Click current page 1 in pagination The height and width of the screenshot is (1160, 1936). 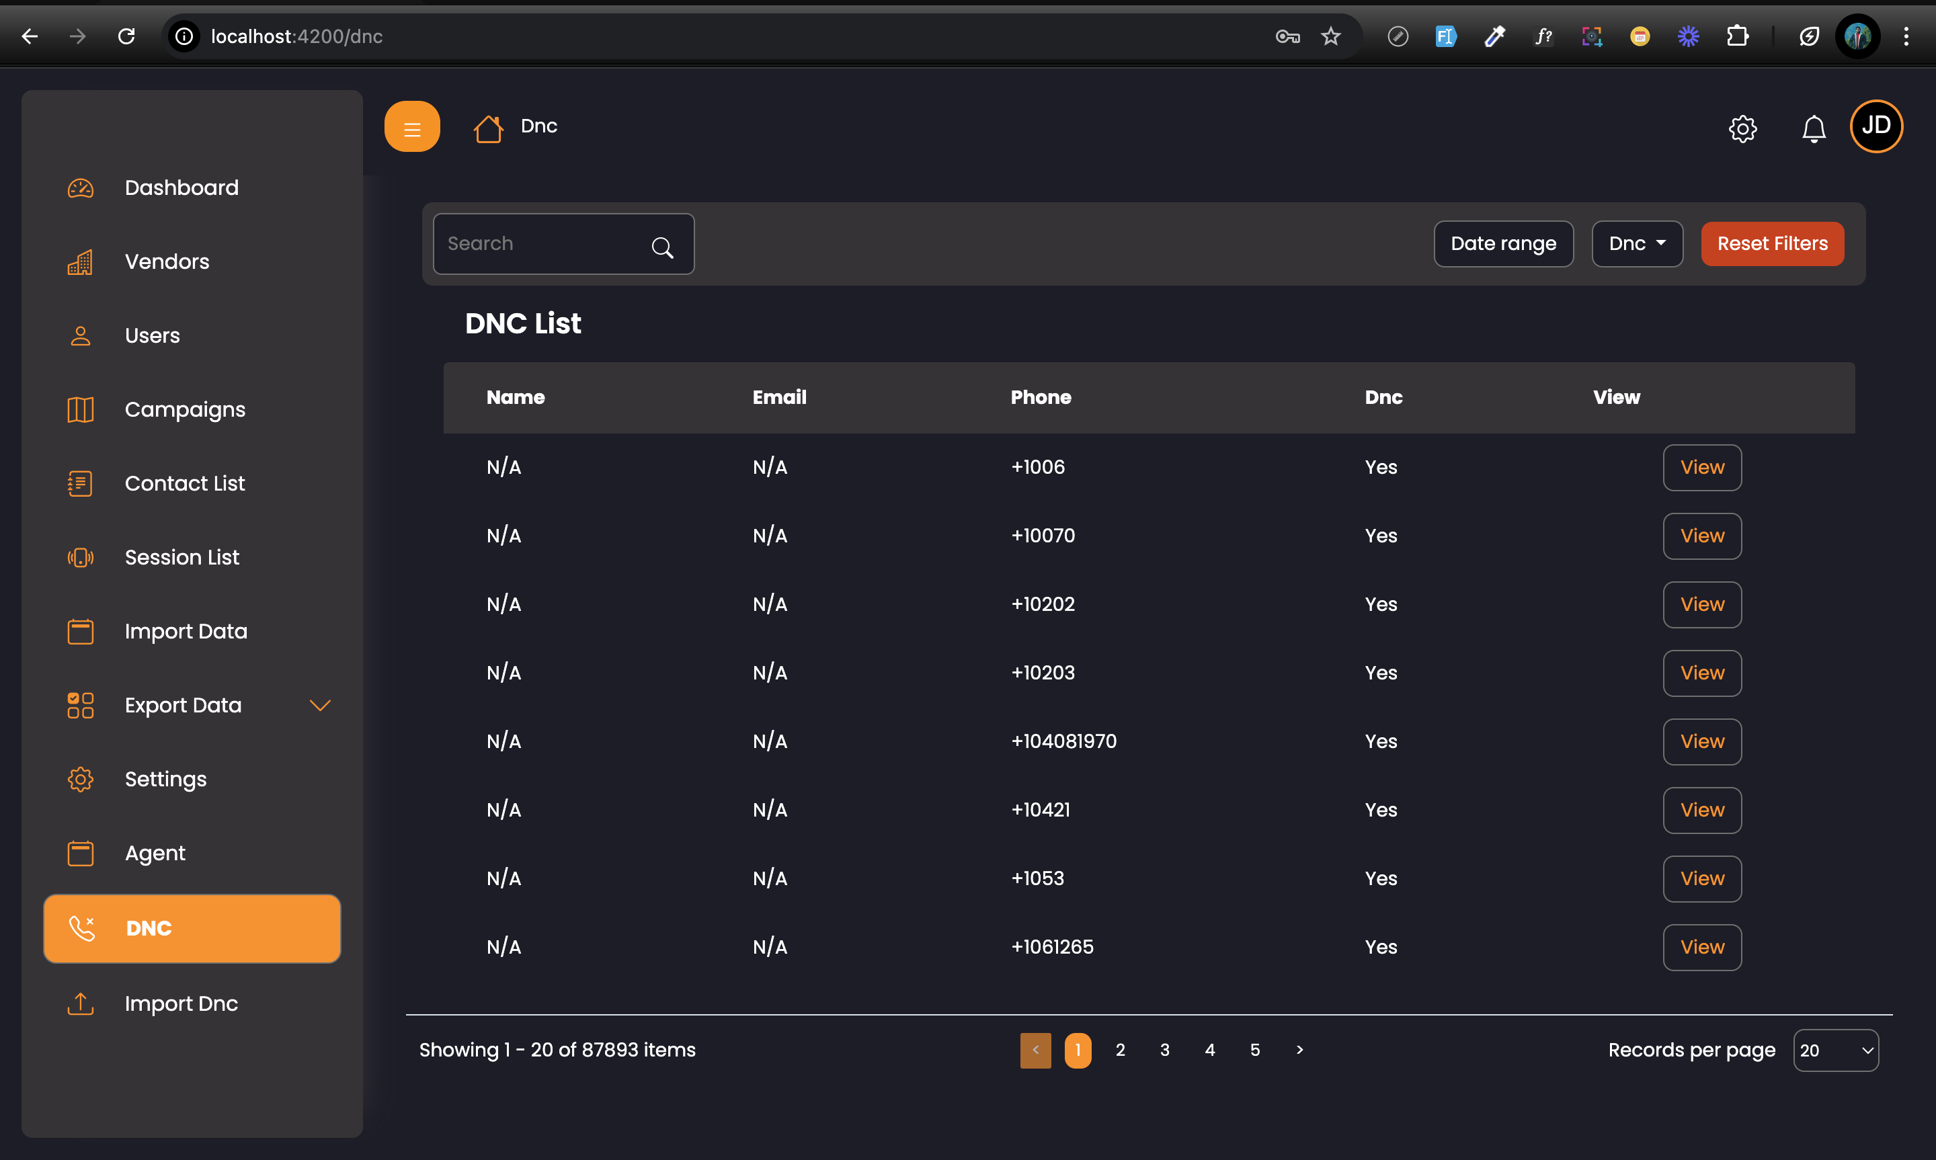(1078, 1050)
